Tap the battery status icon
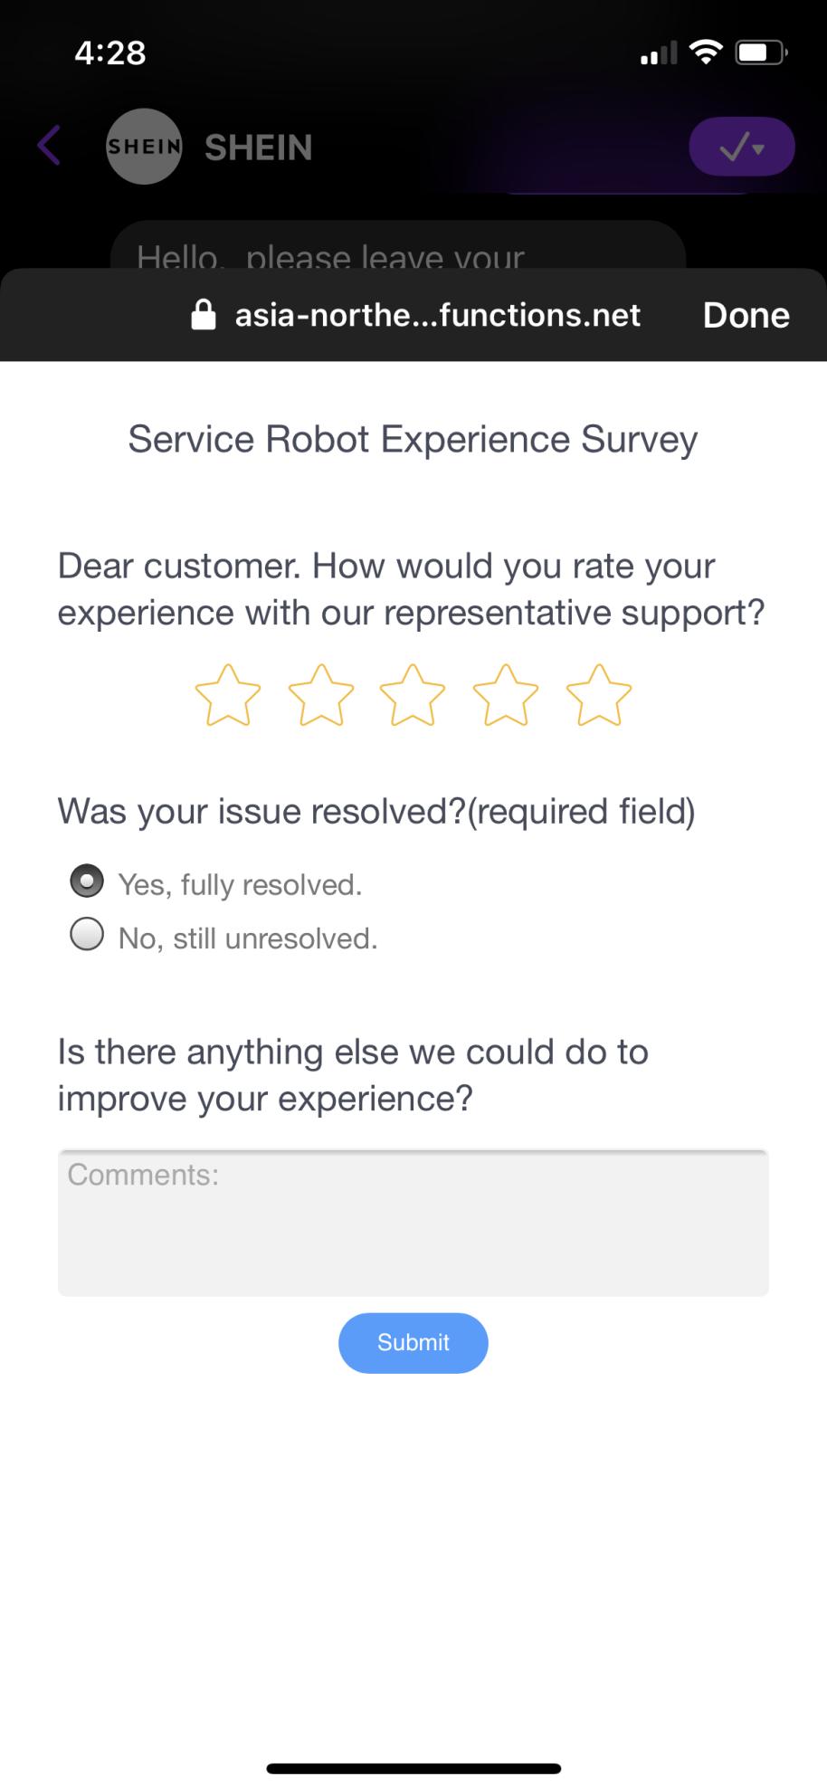Image resolution: width=827 pixels, height=1791 pixels. pos(761,52)
